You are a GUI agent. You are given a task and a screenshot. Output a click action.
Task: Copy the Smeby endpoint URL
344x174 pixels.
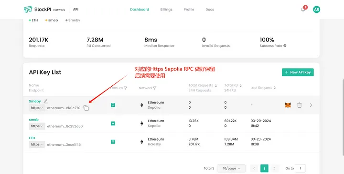click(86, 108)
